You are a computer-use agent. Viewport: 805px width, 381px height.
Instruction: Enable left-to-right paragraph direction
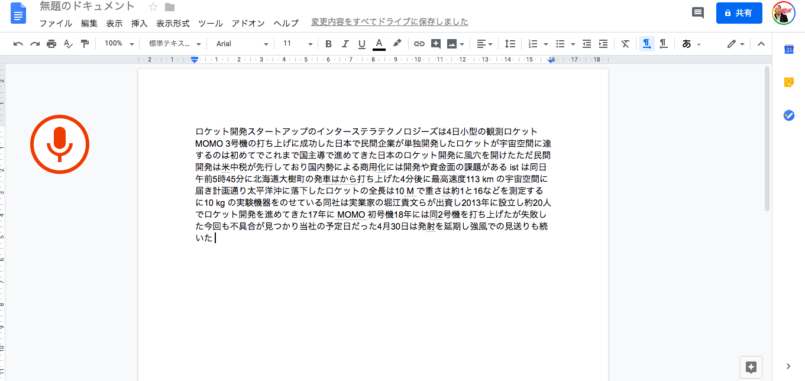[x=647, y=44]
